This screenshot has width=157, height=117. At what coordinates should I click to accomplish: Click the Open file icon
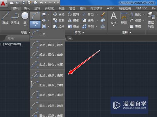pyautogui.click(x=18, y=3)
